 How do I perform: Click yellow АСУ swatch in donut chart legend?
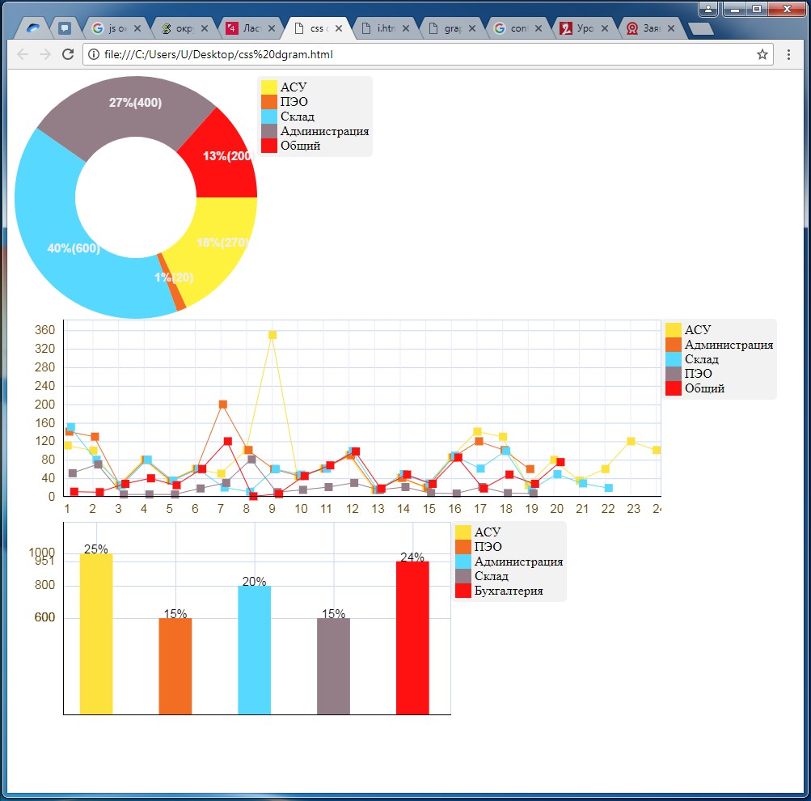[x=269, y=87]
